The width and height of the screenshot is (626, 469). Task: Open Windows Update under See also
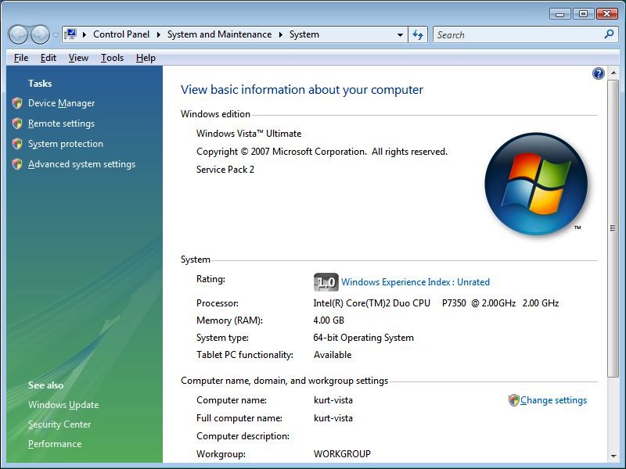[63, 405]
